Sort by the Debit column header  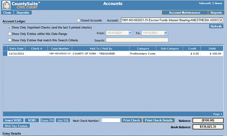click(x=212, y=48)
